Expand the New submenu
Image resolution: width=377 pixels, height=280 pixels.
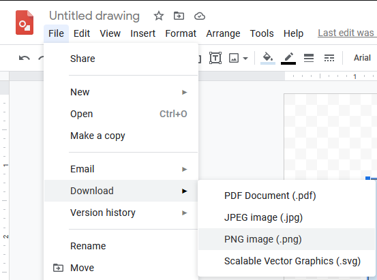[x=121, y=92]
